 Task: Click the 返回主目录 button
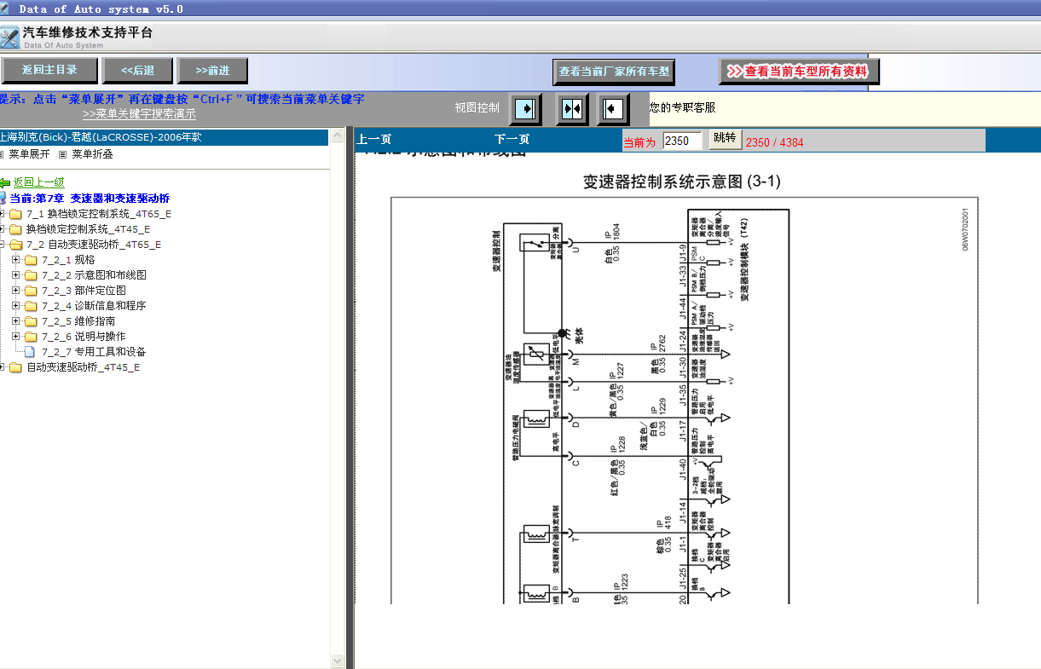point(49,71)
